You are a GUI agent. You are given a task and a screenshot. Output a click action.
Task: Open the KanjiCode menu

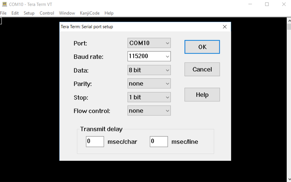pyautogui.click(x=89, y=13)
